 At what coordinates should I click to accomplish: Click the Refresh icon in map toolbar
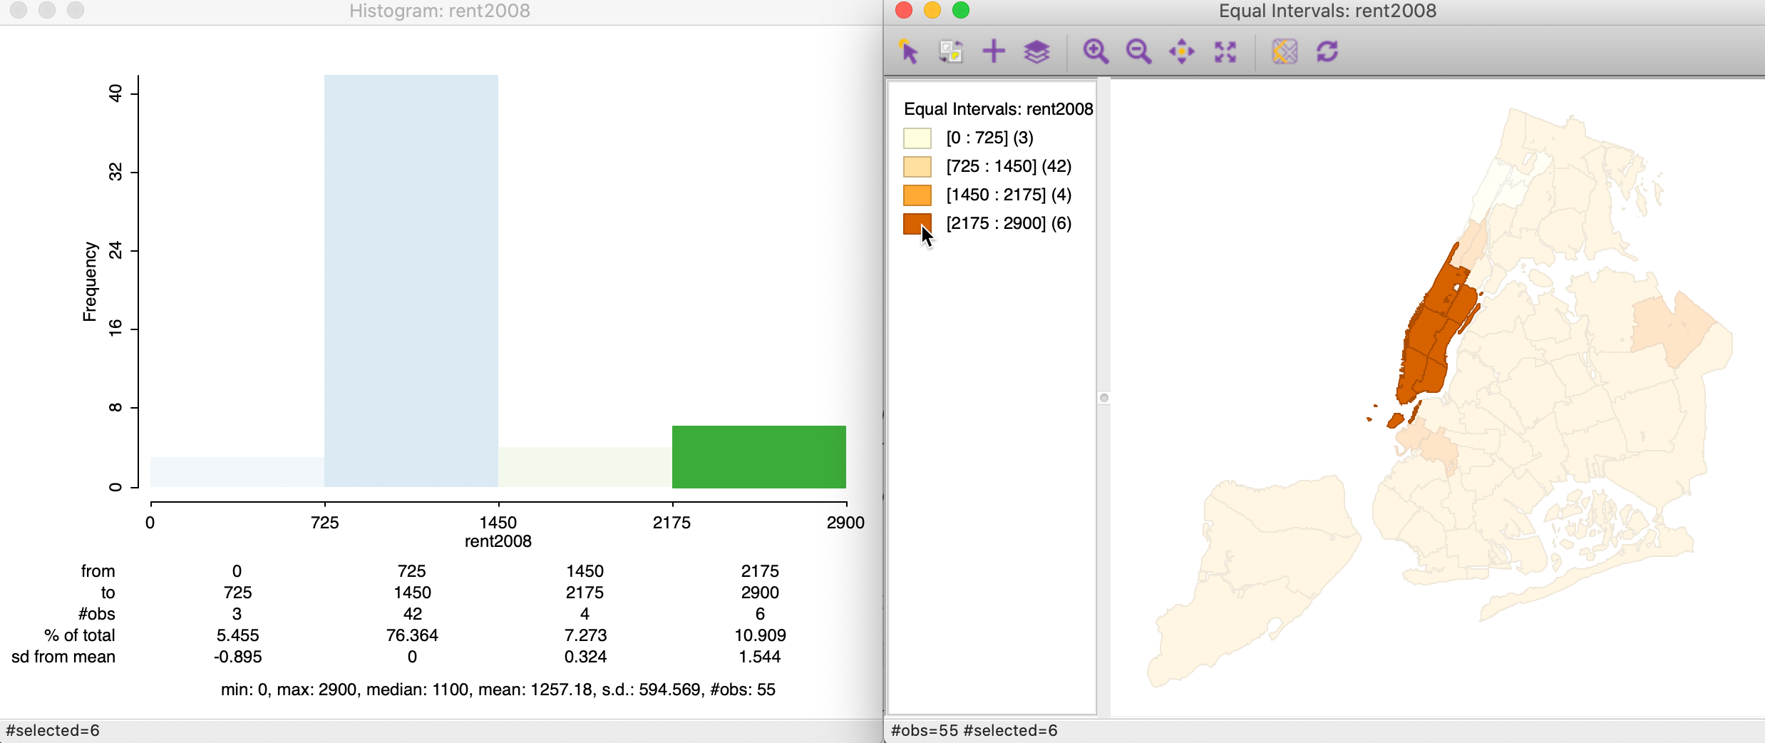(1327, 51)
